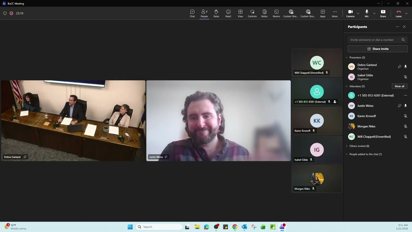Toggle the Camera on or off
Image resolution: width=412 pixels, height=232 pixels.
pyautogui.click(x=350, y=13)
